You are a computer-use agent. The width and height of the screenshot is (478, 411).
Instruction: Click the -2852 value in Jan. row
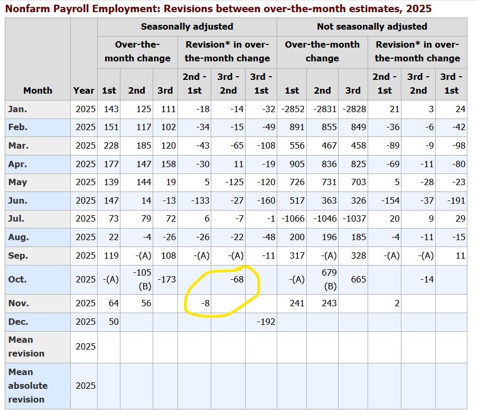pyautogui.click(x=292, y=109)
